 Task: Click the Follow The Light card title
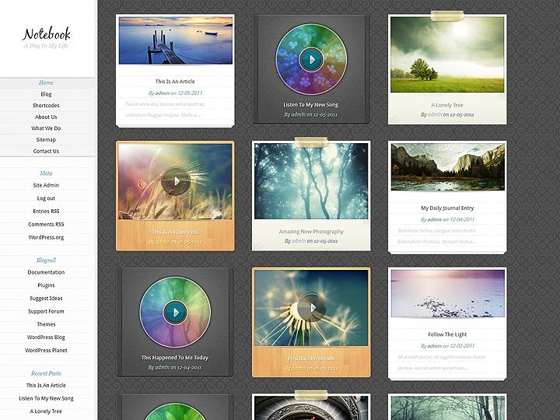(447, 334)
